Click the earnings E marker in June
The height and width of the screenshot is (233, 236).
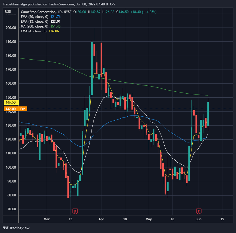[199, 211]
